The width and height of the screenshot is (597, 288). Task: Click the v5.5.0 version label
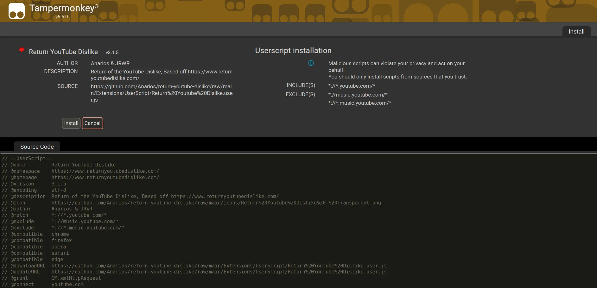62,17
